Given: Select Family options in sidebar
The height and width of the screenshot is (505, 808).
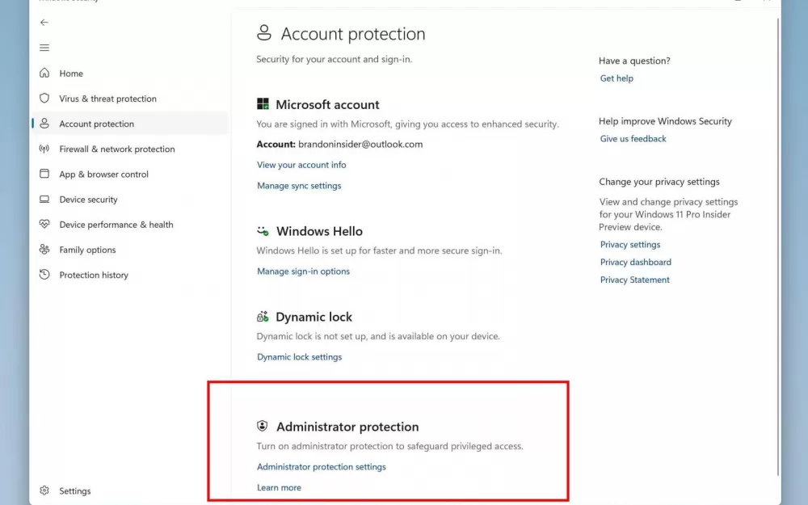Looking at the screenshot, I should point(87,250).
